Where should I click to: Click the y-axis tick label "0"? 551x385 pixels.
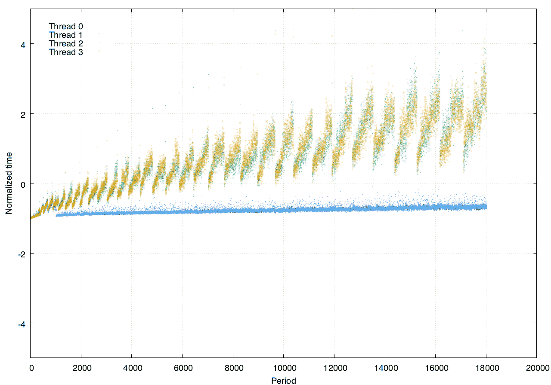tap(23, 184)
